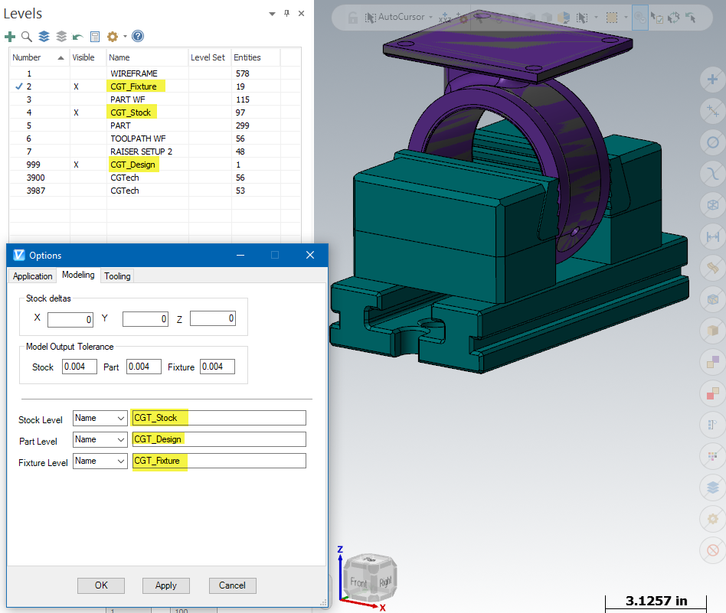This screenshot has height=613, width=726.
Task: Click the red clear-all-filters circle icon
Action: (x=712, y=550)
